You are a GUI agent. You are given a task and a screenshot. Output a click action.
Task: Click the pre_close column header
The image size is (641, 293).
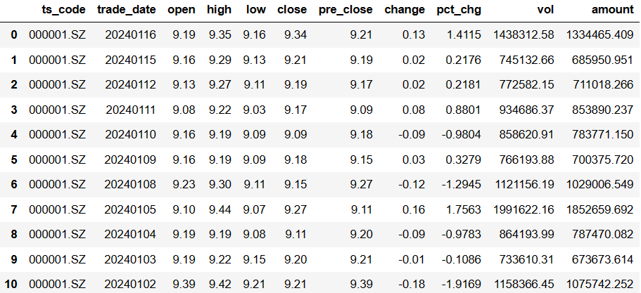pyautogui.click(x=345, y=10)
